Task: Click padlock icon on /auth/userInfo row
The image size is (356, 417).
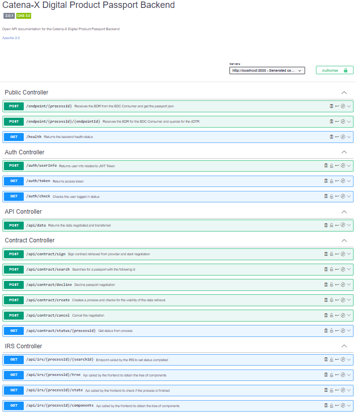Action: (332, 166)
